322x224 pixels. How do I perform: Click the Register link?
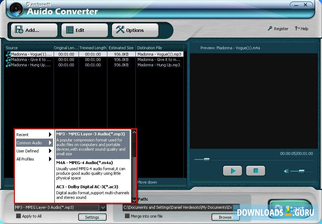(278, 29)
